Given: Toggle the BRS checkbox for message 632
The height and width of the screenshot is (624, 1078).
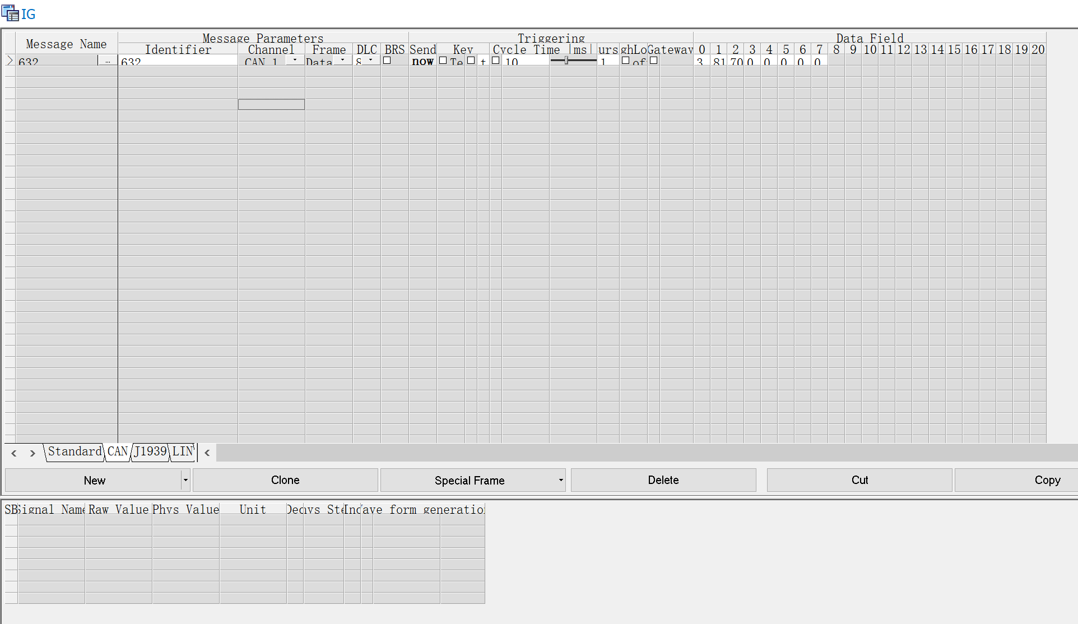Looking at the screenshot, I should [x=387, y=60].
